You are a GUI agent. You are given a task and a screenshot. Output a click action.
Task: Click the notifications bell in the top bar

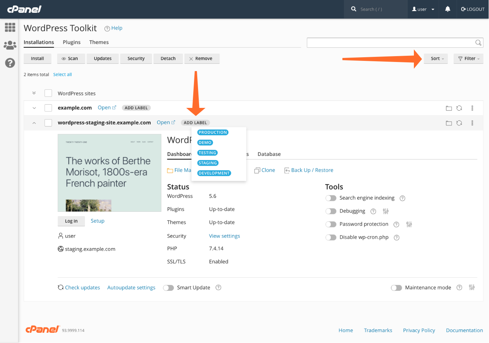[447, 9]
